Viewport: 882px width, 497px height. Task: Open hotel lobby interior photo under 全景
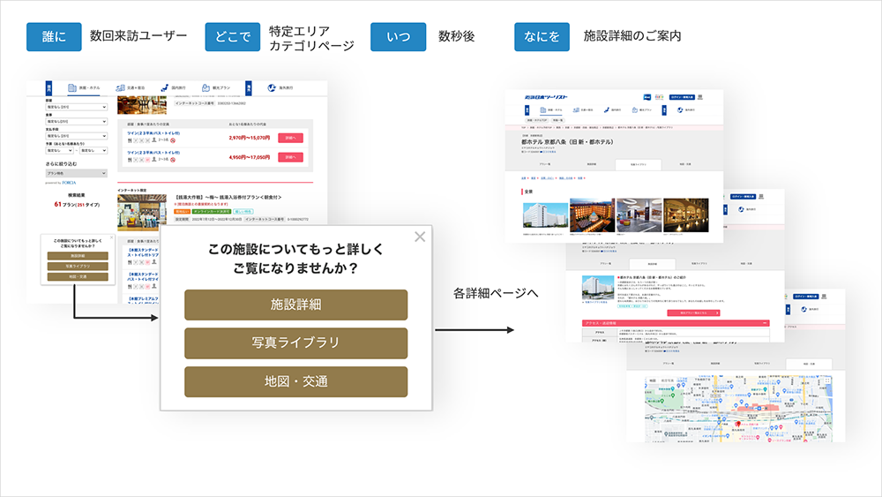pos(639,215)
